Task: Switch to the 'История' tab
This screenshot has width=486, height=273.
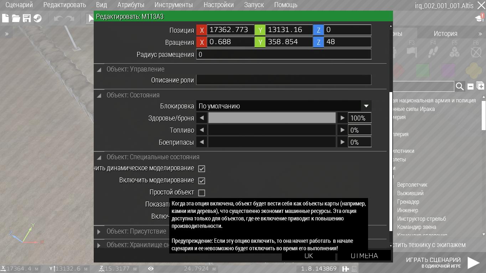Action: pyautogui.click(x=445, y=33)
